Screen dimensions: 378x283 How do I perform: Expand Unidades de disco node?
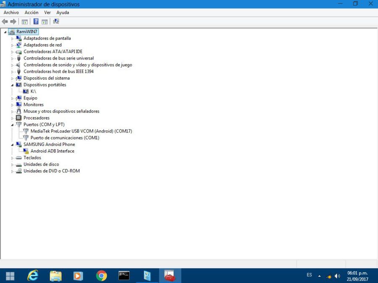[12, 165]
